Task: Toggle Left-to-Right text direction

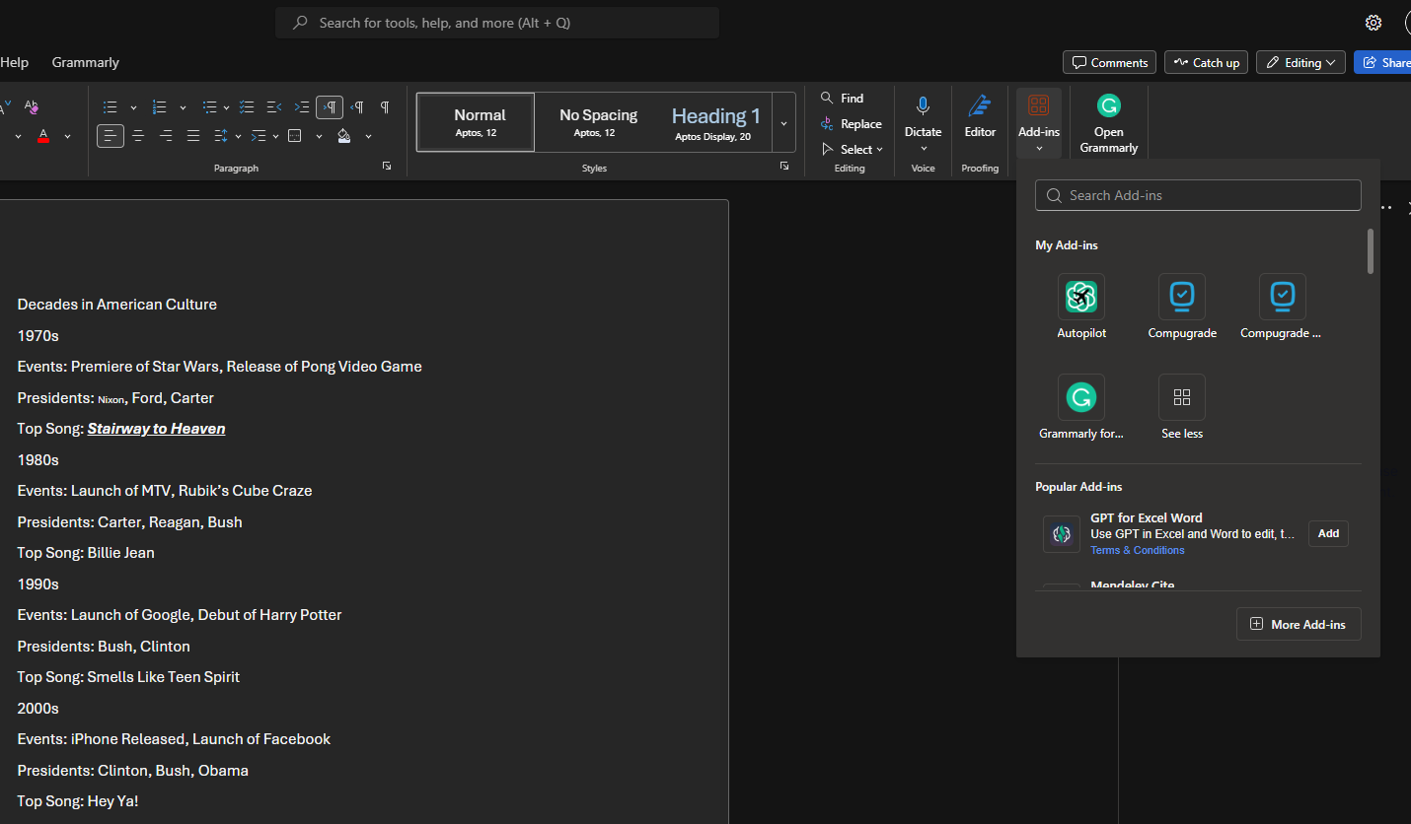Action: pos(330,107)
